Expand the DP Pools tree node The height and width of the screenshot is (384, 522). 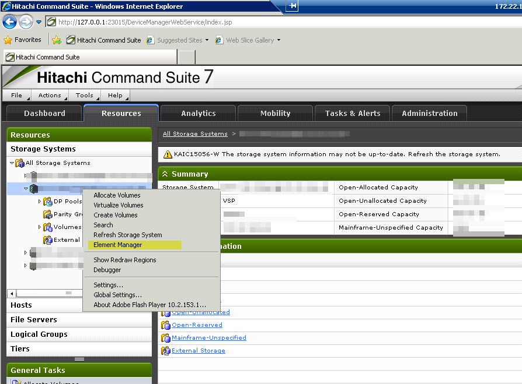pyautogui.click(x=39, y=201)
